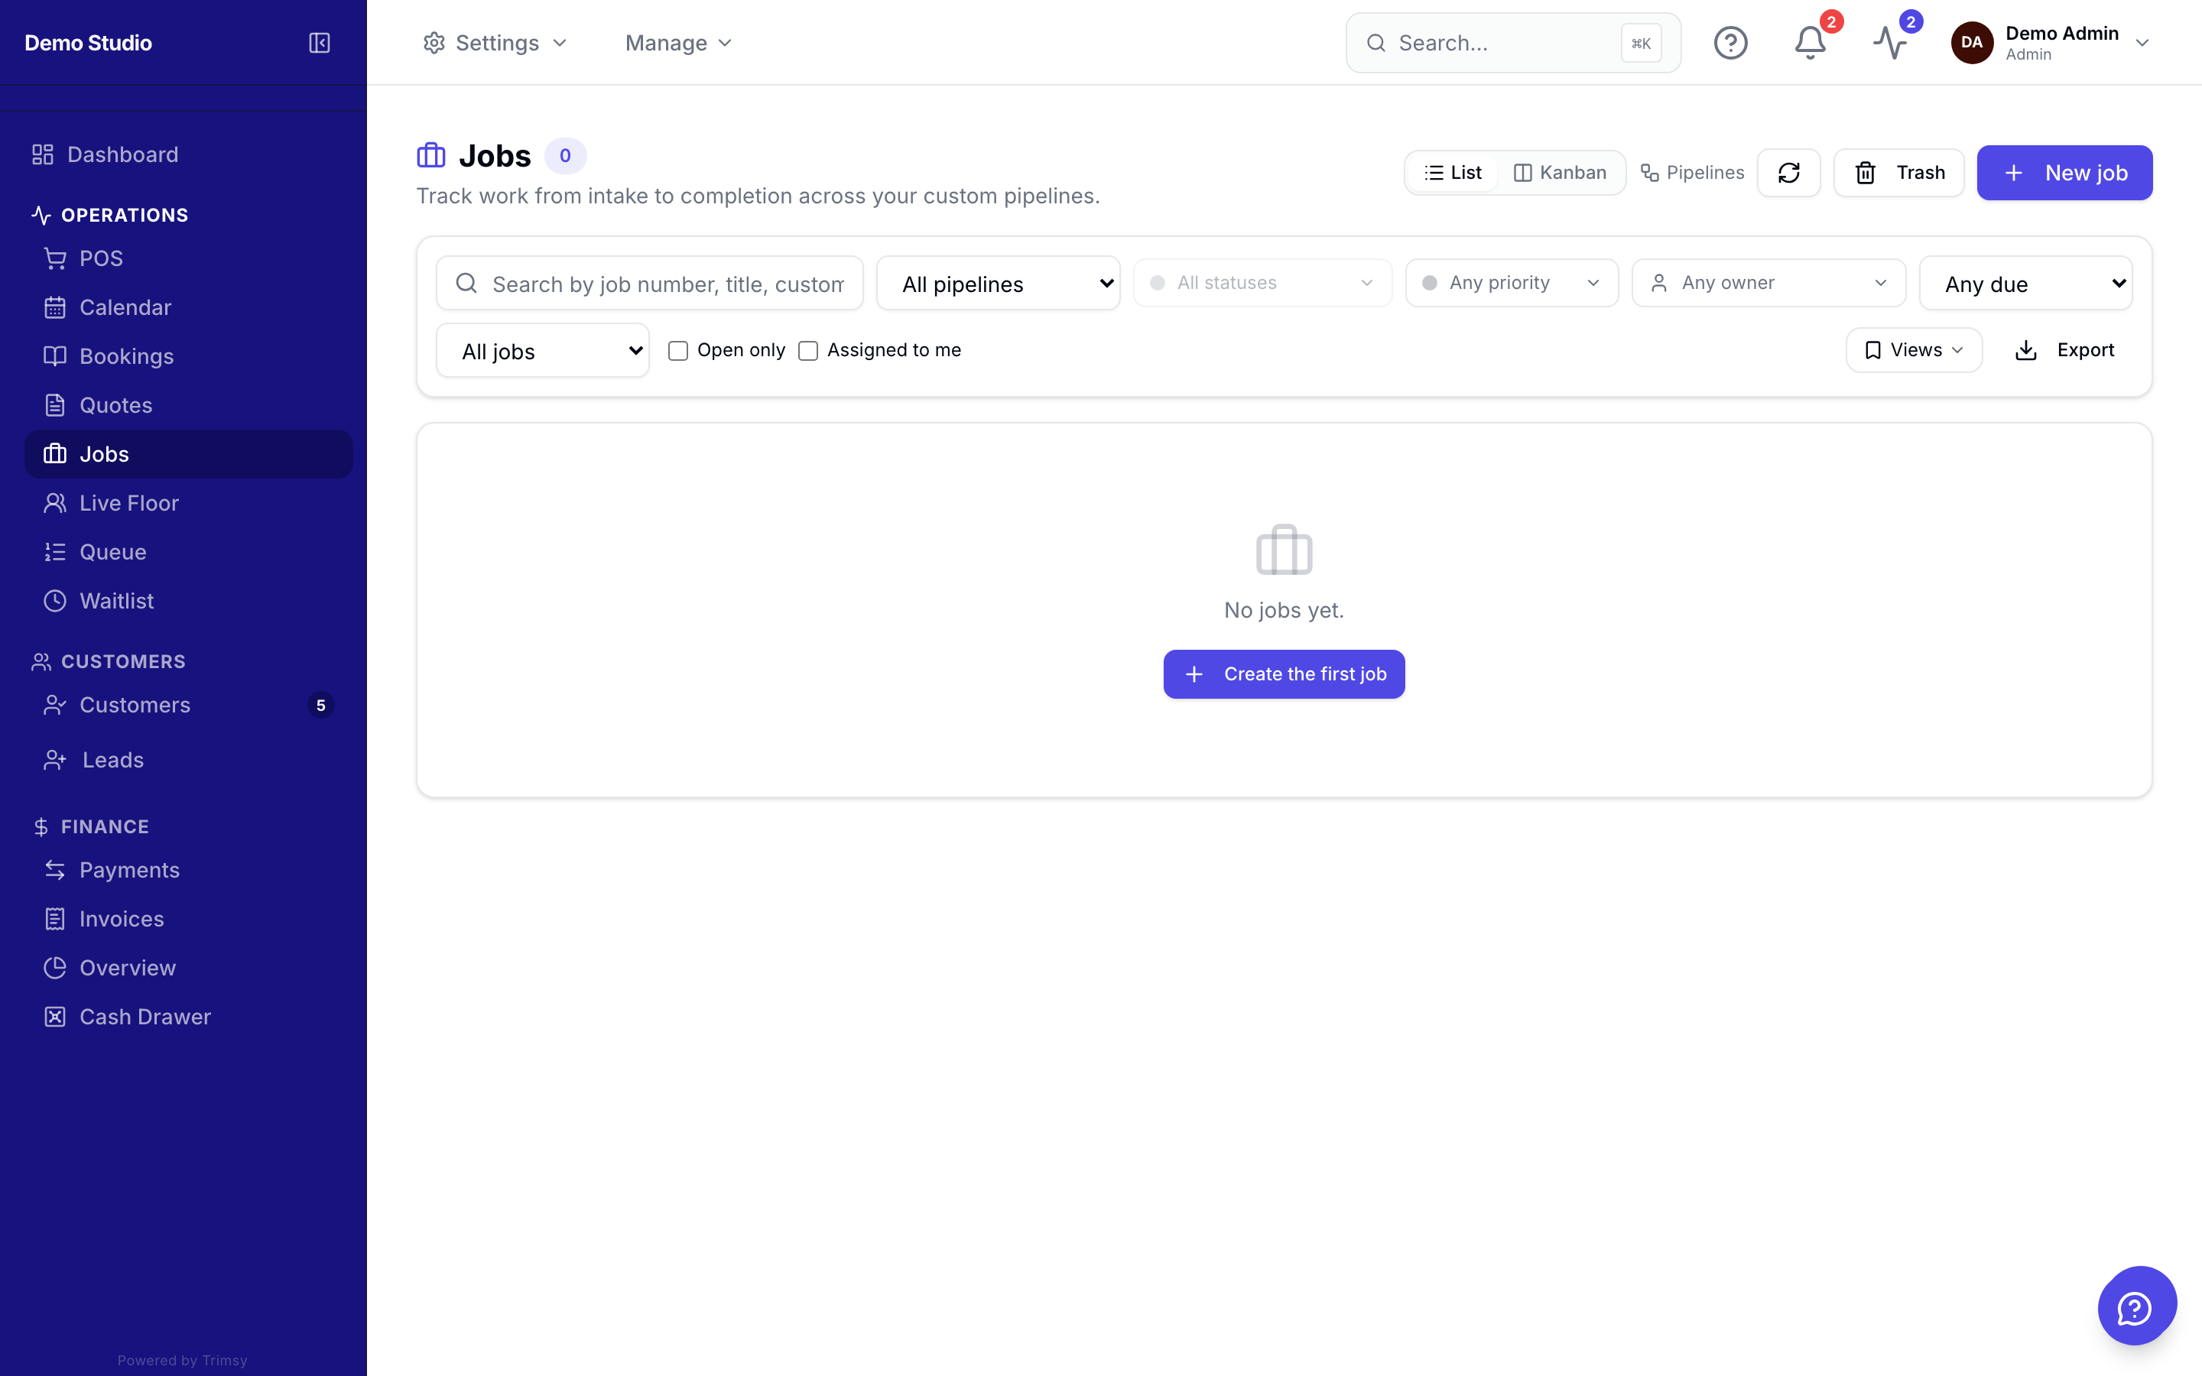Viewport: 2202px width, 1376px height.
Task: Open Live Floor in the sidebar
Action: [187, 503]
